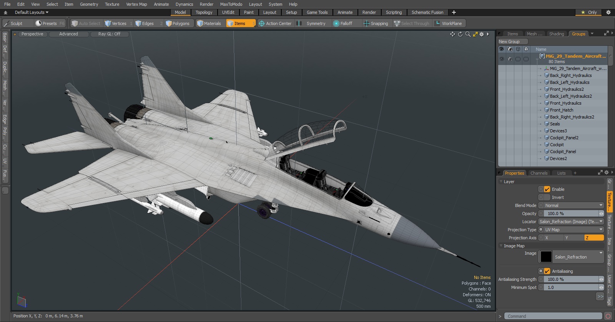Viewport: 615px width, 322px height.
Task: Open the Action Center options
Action: click(275, 23)
